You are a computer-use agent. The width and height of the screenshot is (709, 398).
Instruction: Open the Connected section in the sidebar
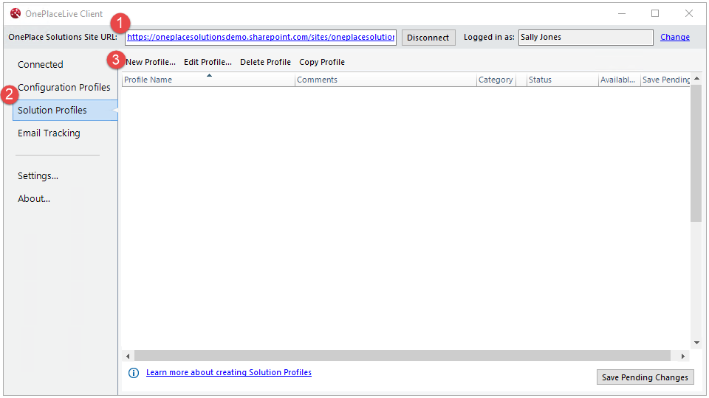pyautogui.click(x=41, y=65)
